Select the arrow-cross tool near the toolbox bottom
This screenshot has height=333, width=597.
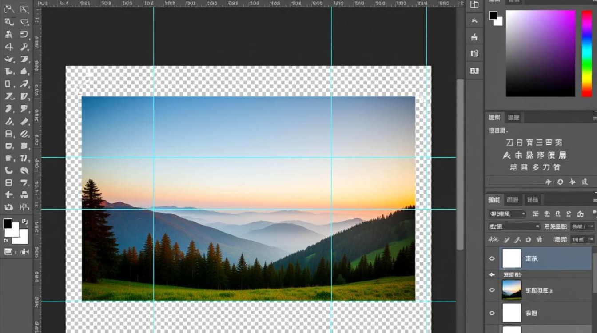(9, 194)
